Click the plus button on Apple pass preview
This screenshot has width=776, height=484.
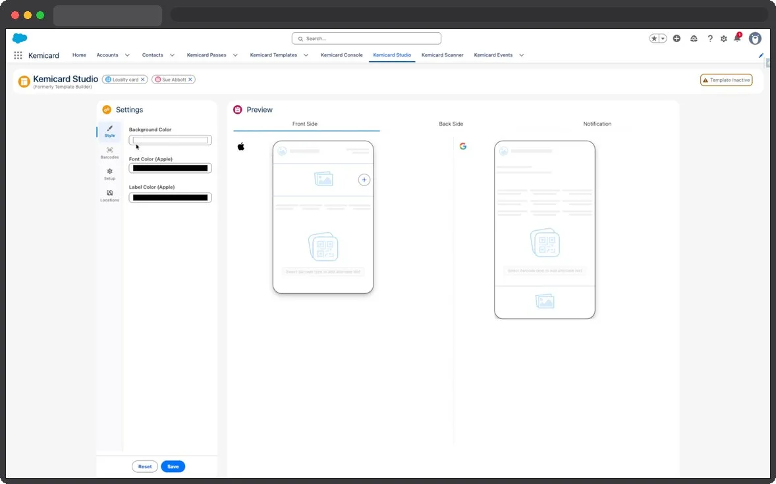coord(364,180)
